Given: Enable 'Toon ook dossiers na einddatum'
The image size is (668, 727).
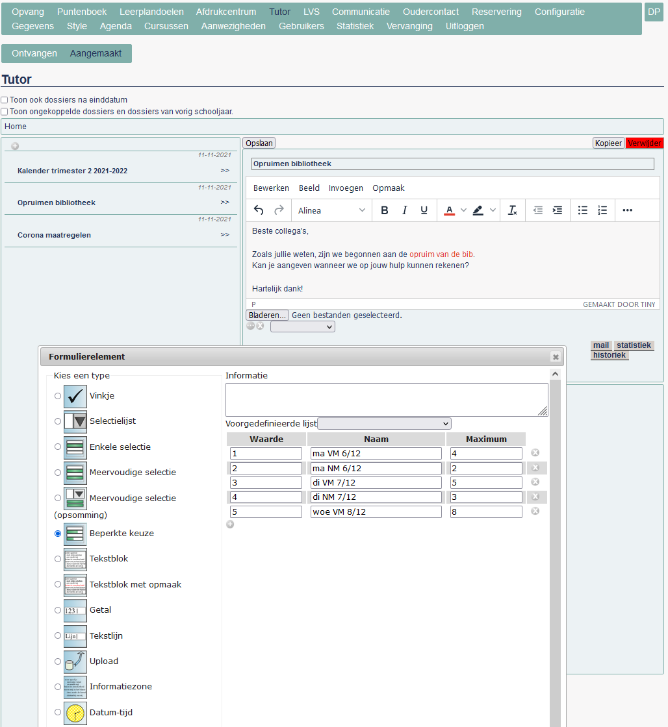Looking at the screenshot, I should click(5, 100).
